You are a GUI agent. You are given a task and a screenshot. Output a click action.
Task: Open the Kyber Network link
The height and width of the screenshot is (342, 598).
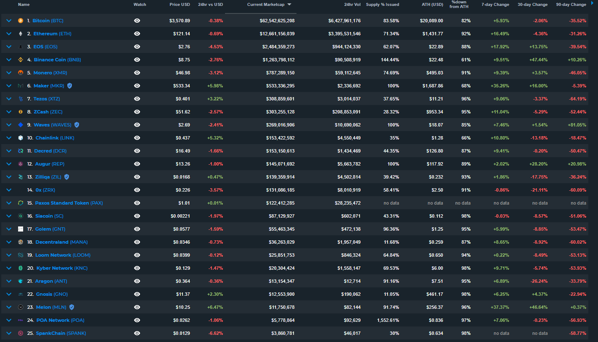(x=55, y=268)
